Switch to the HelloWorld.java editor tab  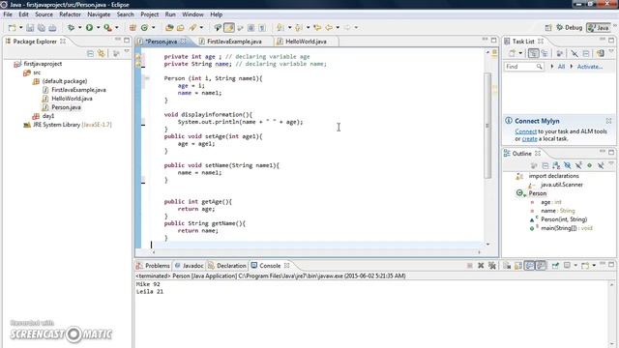point(306,42)
